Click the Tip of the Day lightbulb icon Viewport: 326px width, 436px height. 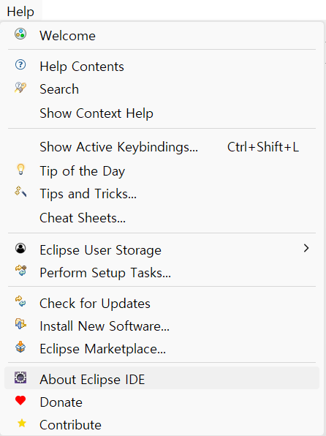[x=20, y=169]
